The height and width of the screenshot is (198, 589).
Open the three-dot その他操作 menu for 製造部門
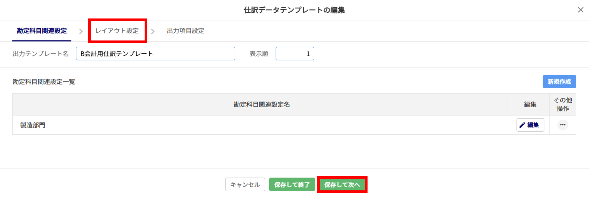click(562, 125)
